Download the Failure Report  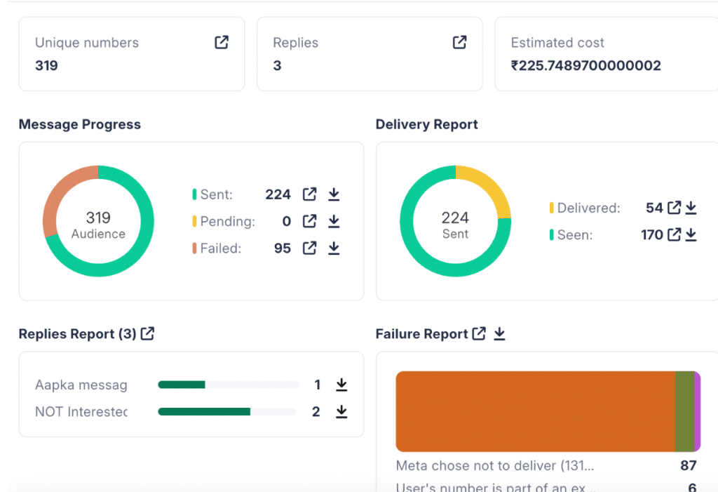(499, 333)
